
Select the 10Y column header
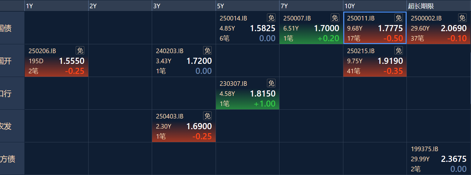[x=349, y=6]
